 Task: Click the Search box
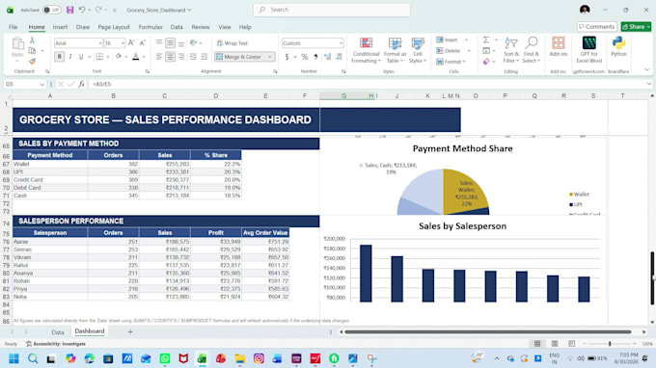332,10
